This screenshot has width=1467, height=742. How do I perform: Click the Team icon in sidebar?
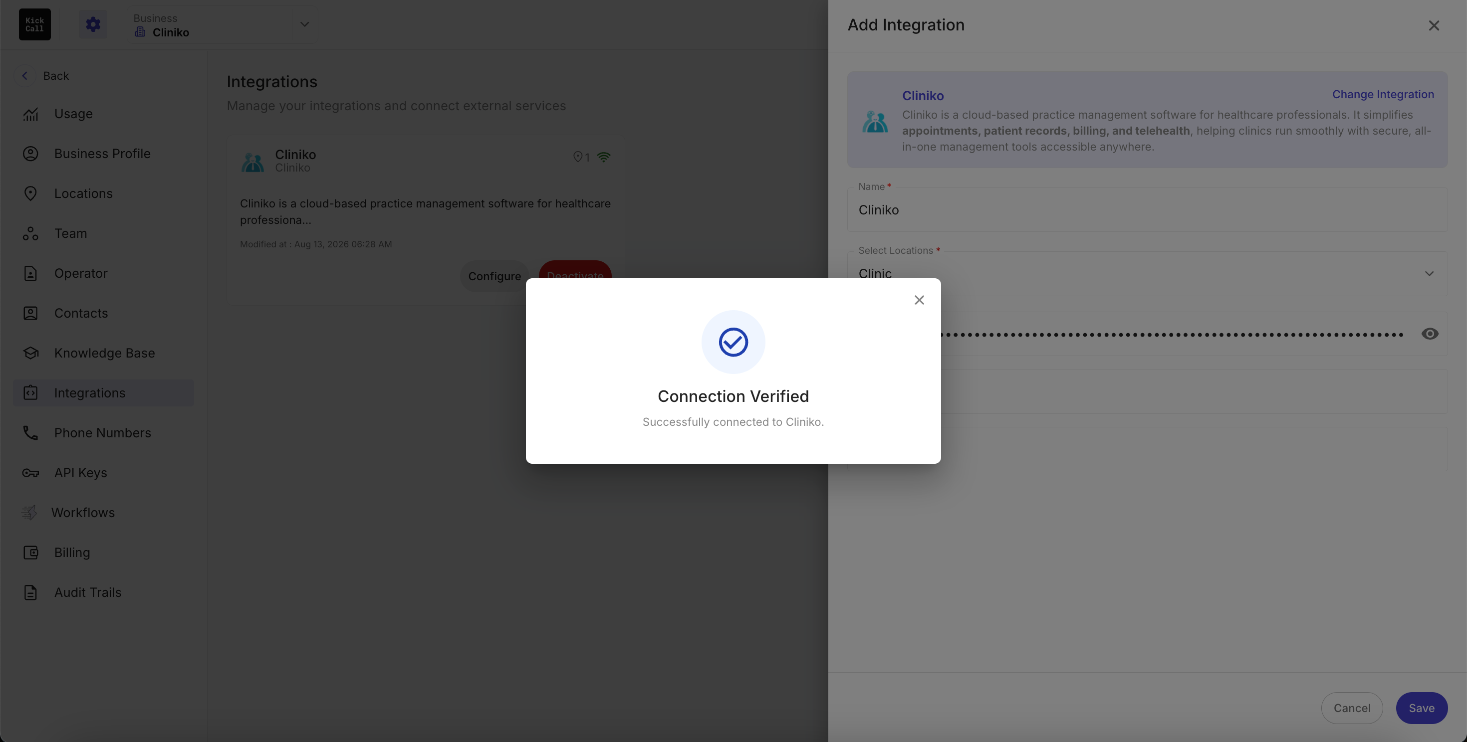tap(31, 233)
